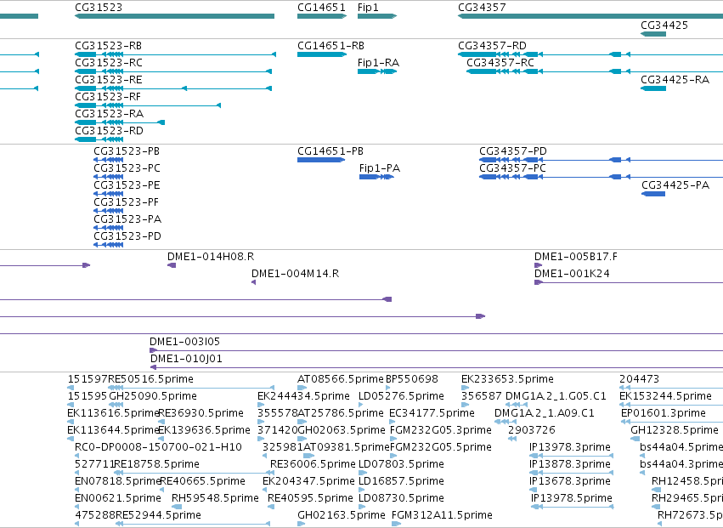Viewport: 723px width, 528px height.
Task: Select EST FGM312A11.5prime
Action: pos(442,515)
